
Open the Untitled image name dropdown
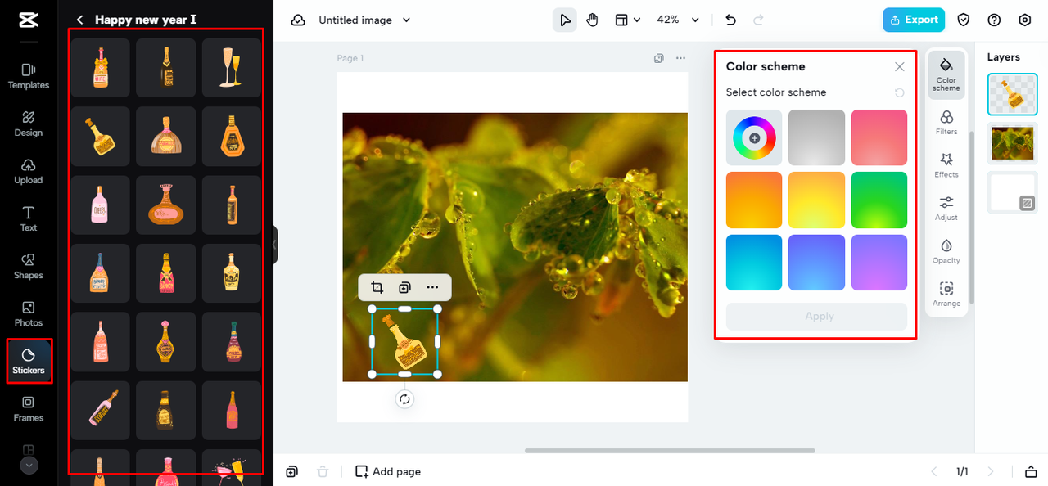pyautogui.click(x=365, y=20)
